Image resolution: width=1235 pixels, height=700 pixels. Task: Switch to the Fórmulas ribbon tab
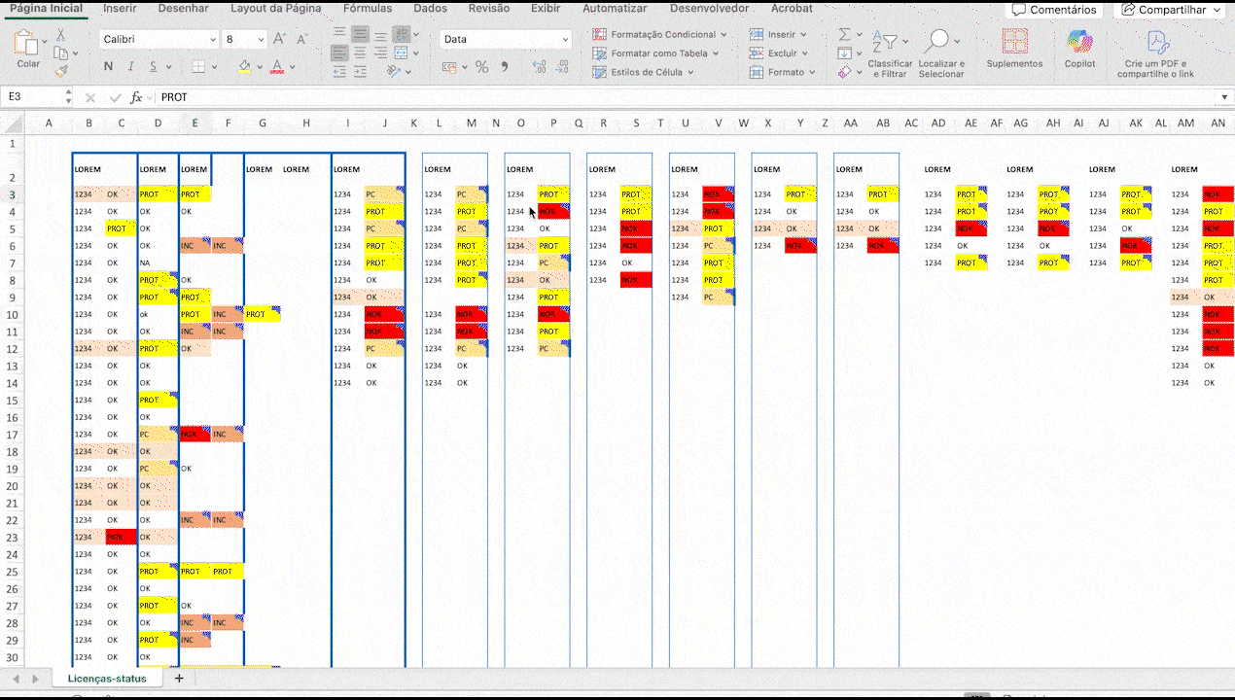(368, 9)
